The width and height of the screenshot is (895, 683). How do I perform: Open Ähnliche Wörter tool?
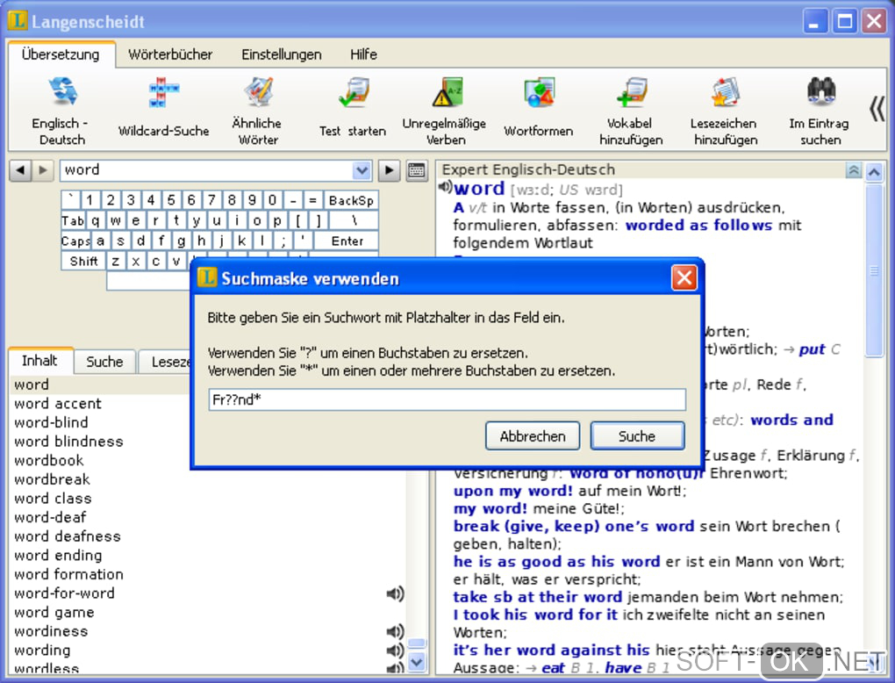[257, 111]
